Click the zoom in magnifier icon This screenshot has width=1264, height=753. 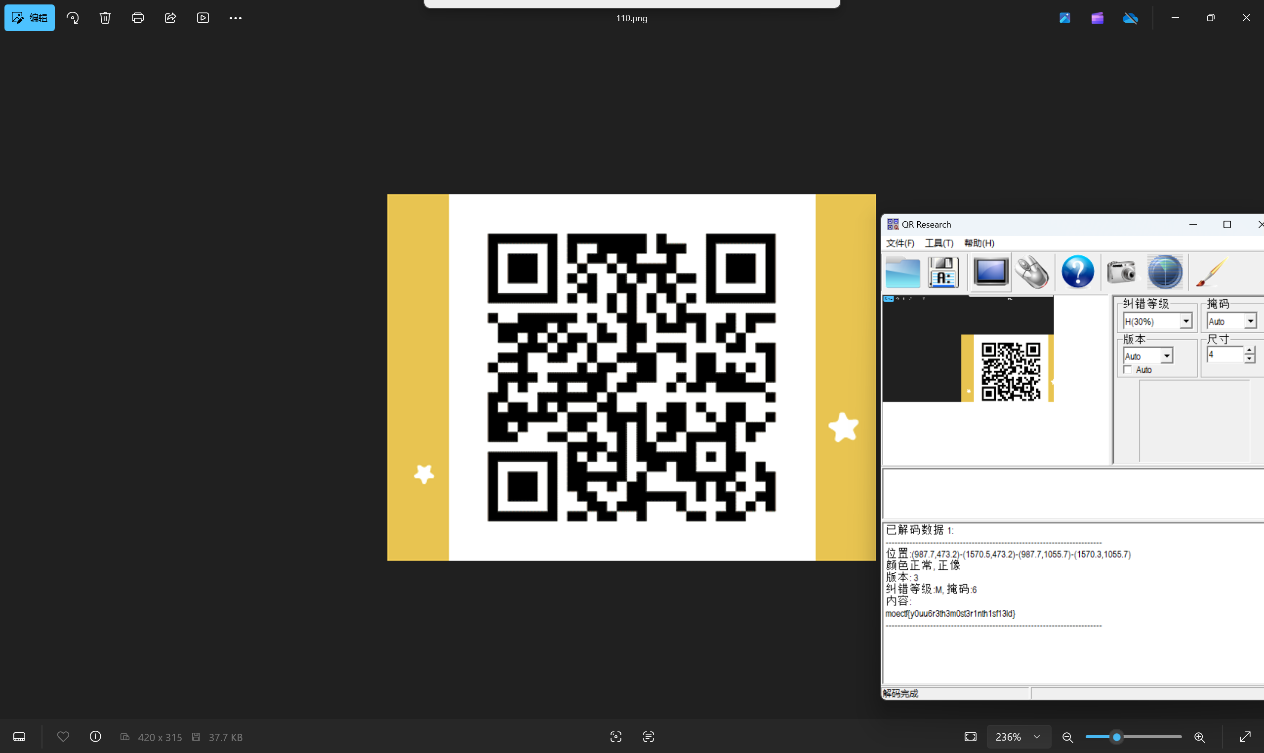pos(1200,737)
